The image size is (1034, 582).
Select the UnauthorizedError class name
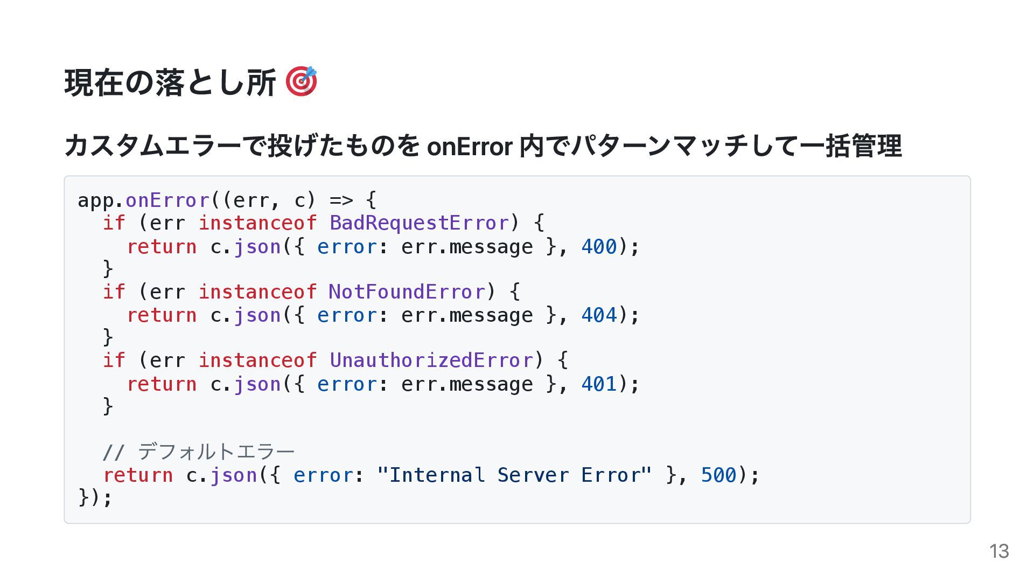(431, 360)
